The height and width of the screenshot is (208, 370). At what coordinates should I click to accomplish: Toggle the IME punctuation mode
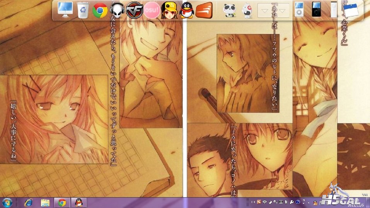(275, 202)
